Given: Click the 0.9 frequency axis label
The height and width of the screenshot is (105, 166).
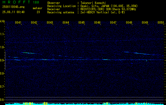Looking at the screenshot, I should (x=2, y=60).
